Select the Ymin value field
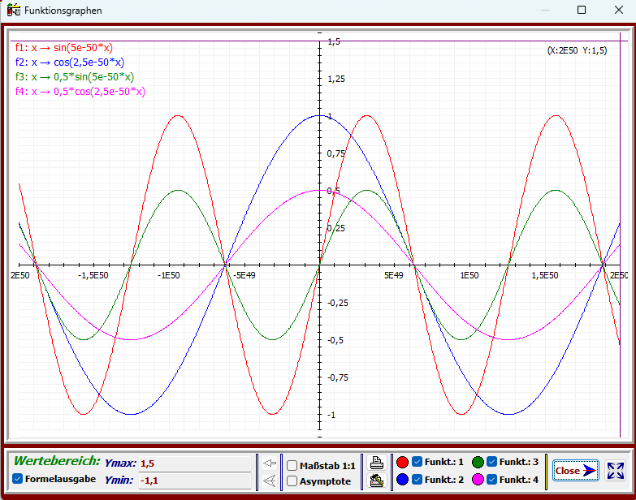 pos(193,481)
